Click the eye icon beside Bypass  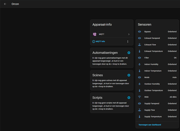pos(139,32)
